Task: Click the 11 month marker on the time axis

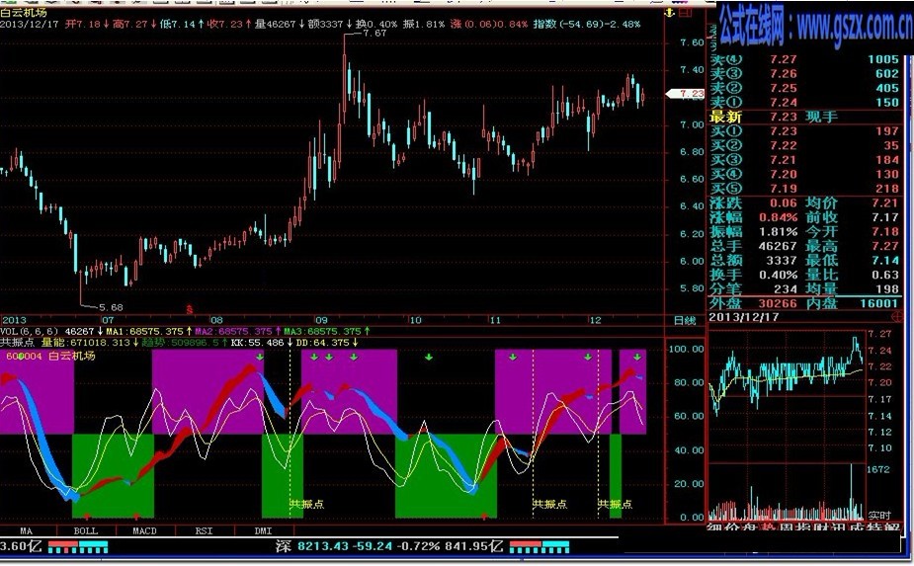Action: 495,320
